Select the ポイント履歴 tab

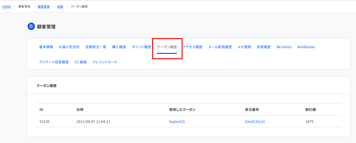point(141,47)
